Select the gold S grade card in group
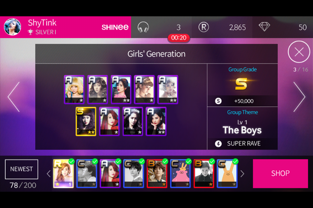 (86, 122)
